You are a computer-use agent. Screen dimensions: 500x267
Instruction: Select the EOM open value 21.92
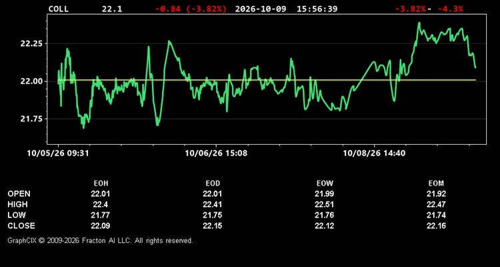click(436, 194)
